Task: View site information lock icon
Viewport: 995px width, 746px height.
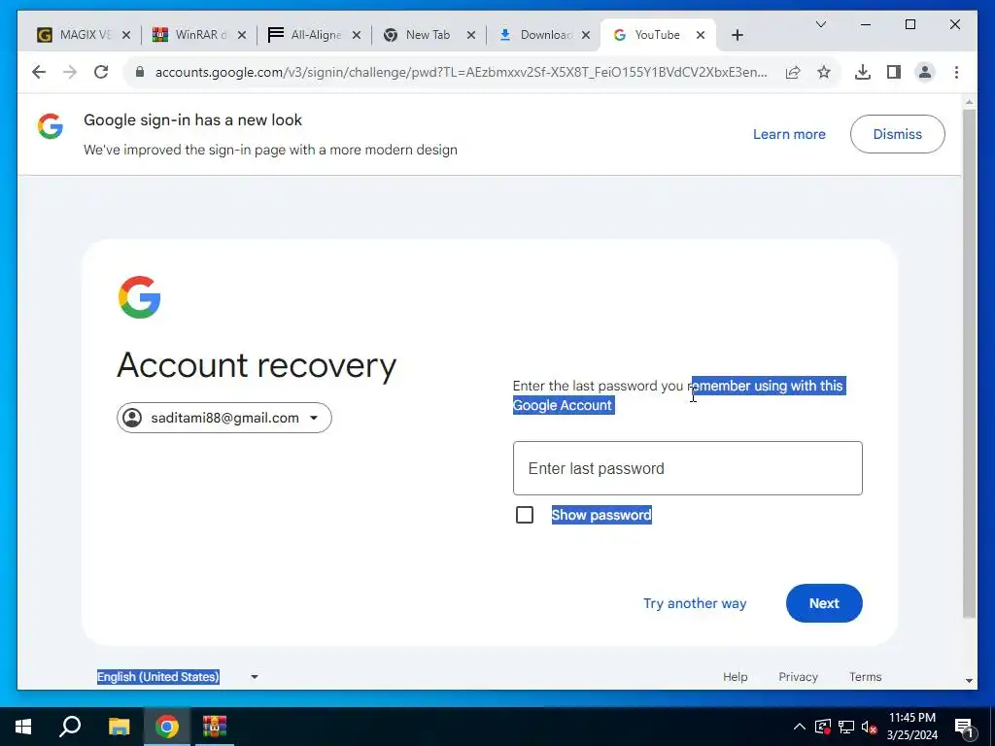Action: coord(140,72)
